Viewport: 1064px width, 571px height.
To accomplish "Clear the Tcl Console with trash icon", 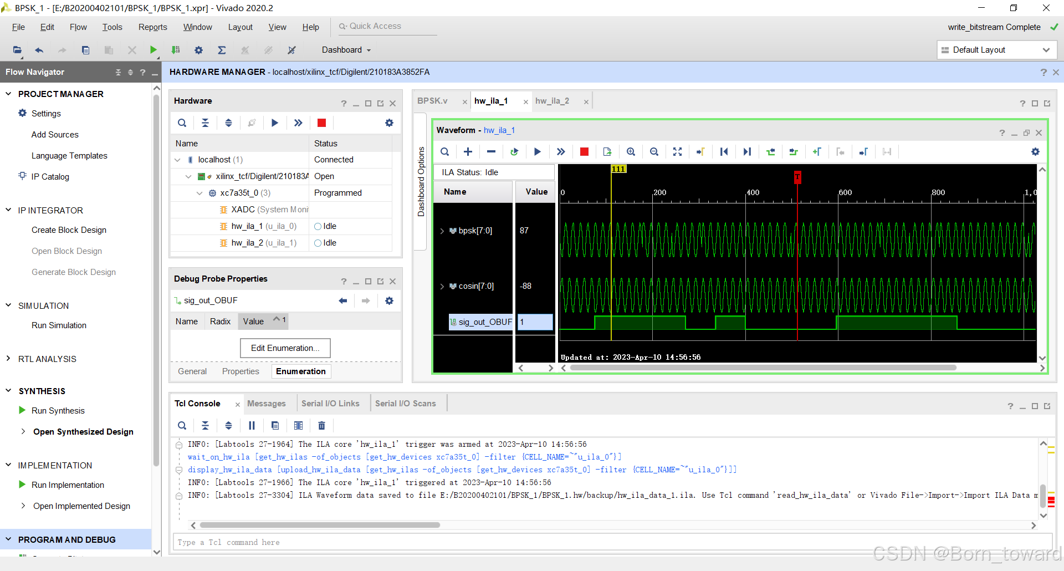I will pos(321,426).
